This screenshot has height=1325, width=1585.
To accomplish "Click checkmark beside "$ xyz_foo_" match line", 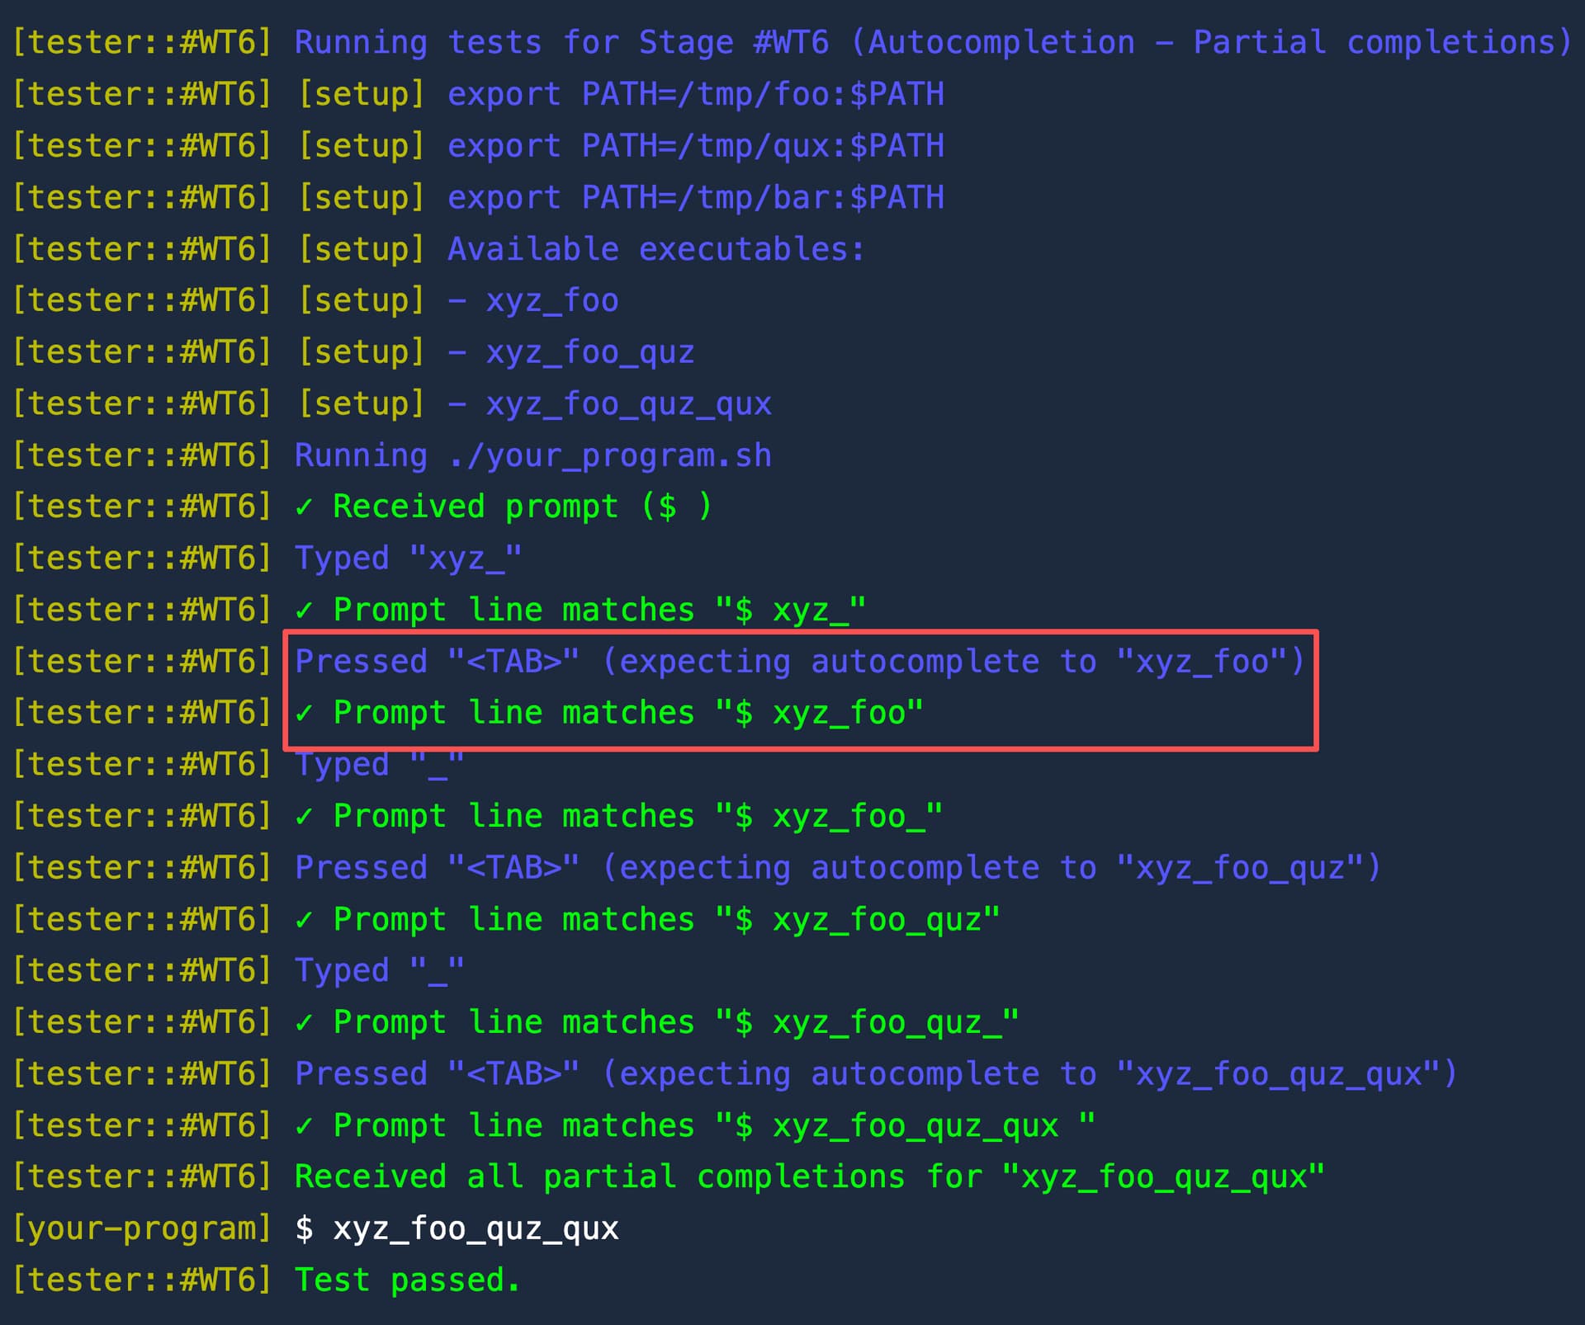I will [x=304, y=817].
